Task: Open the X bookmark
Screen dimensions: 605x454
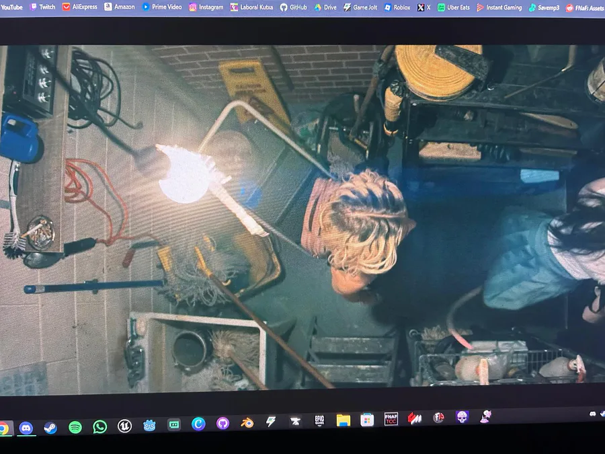Action: (424, 7)
